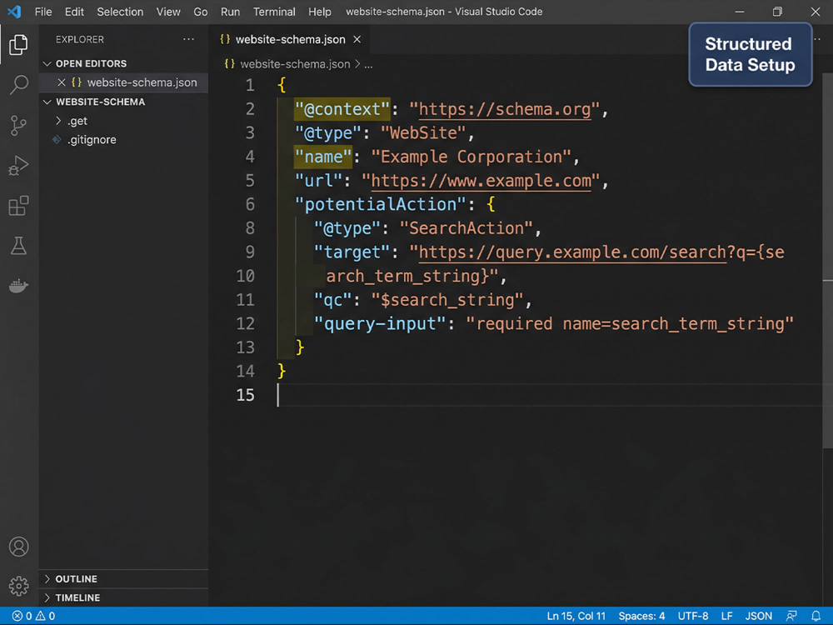Expand the .get folder

click(x=58, y=121)
